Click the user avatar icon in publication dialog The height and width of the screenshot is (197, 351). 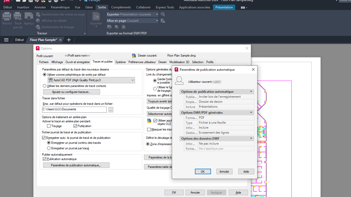(179, 80)
